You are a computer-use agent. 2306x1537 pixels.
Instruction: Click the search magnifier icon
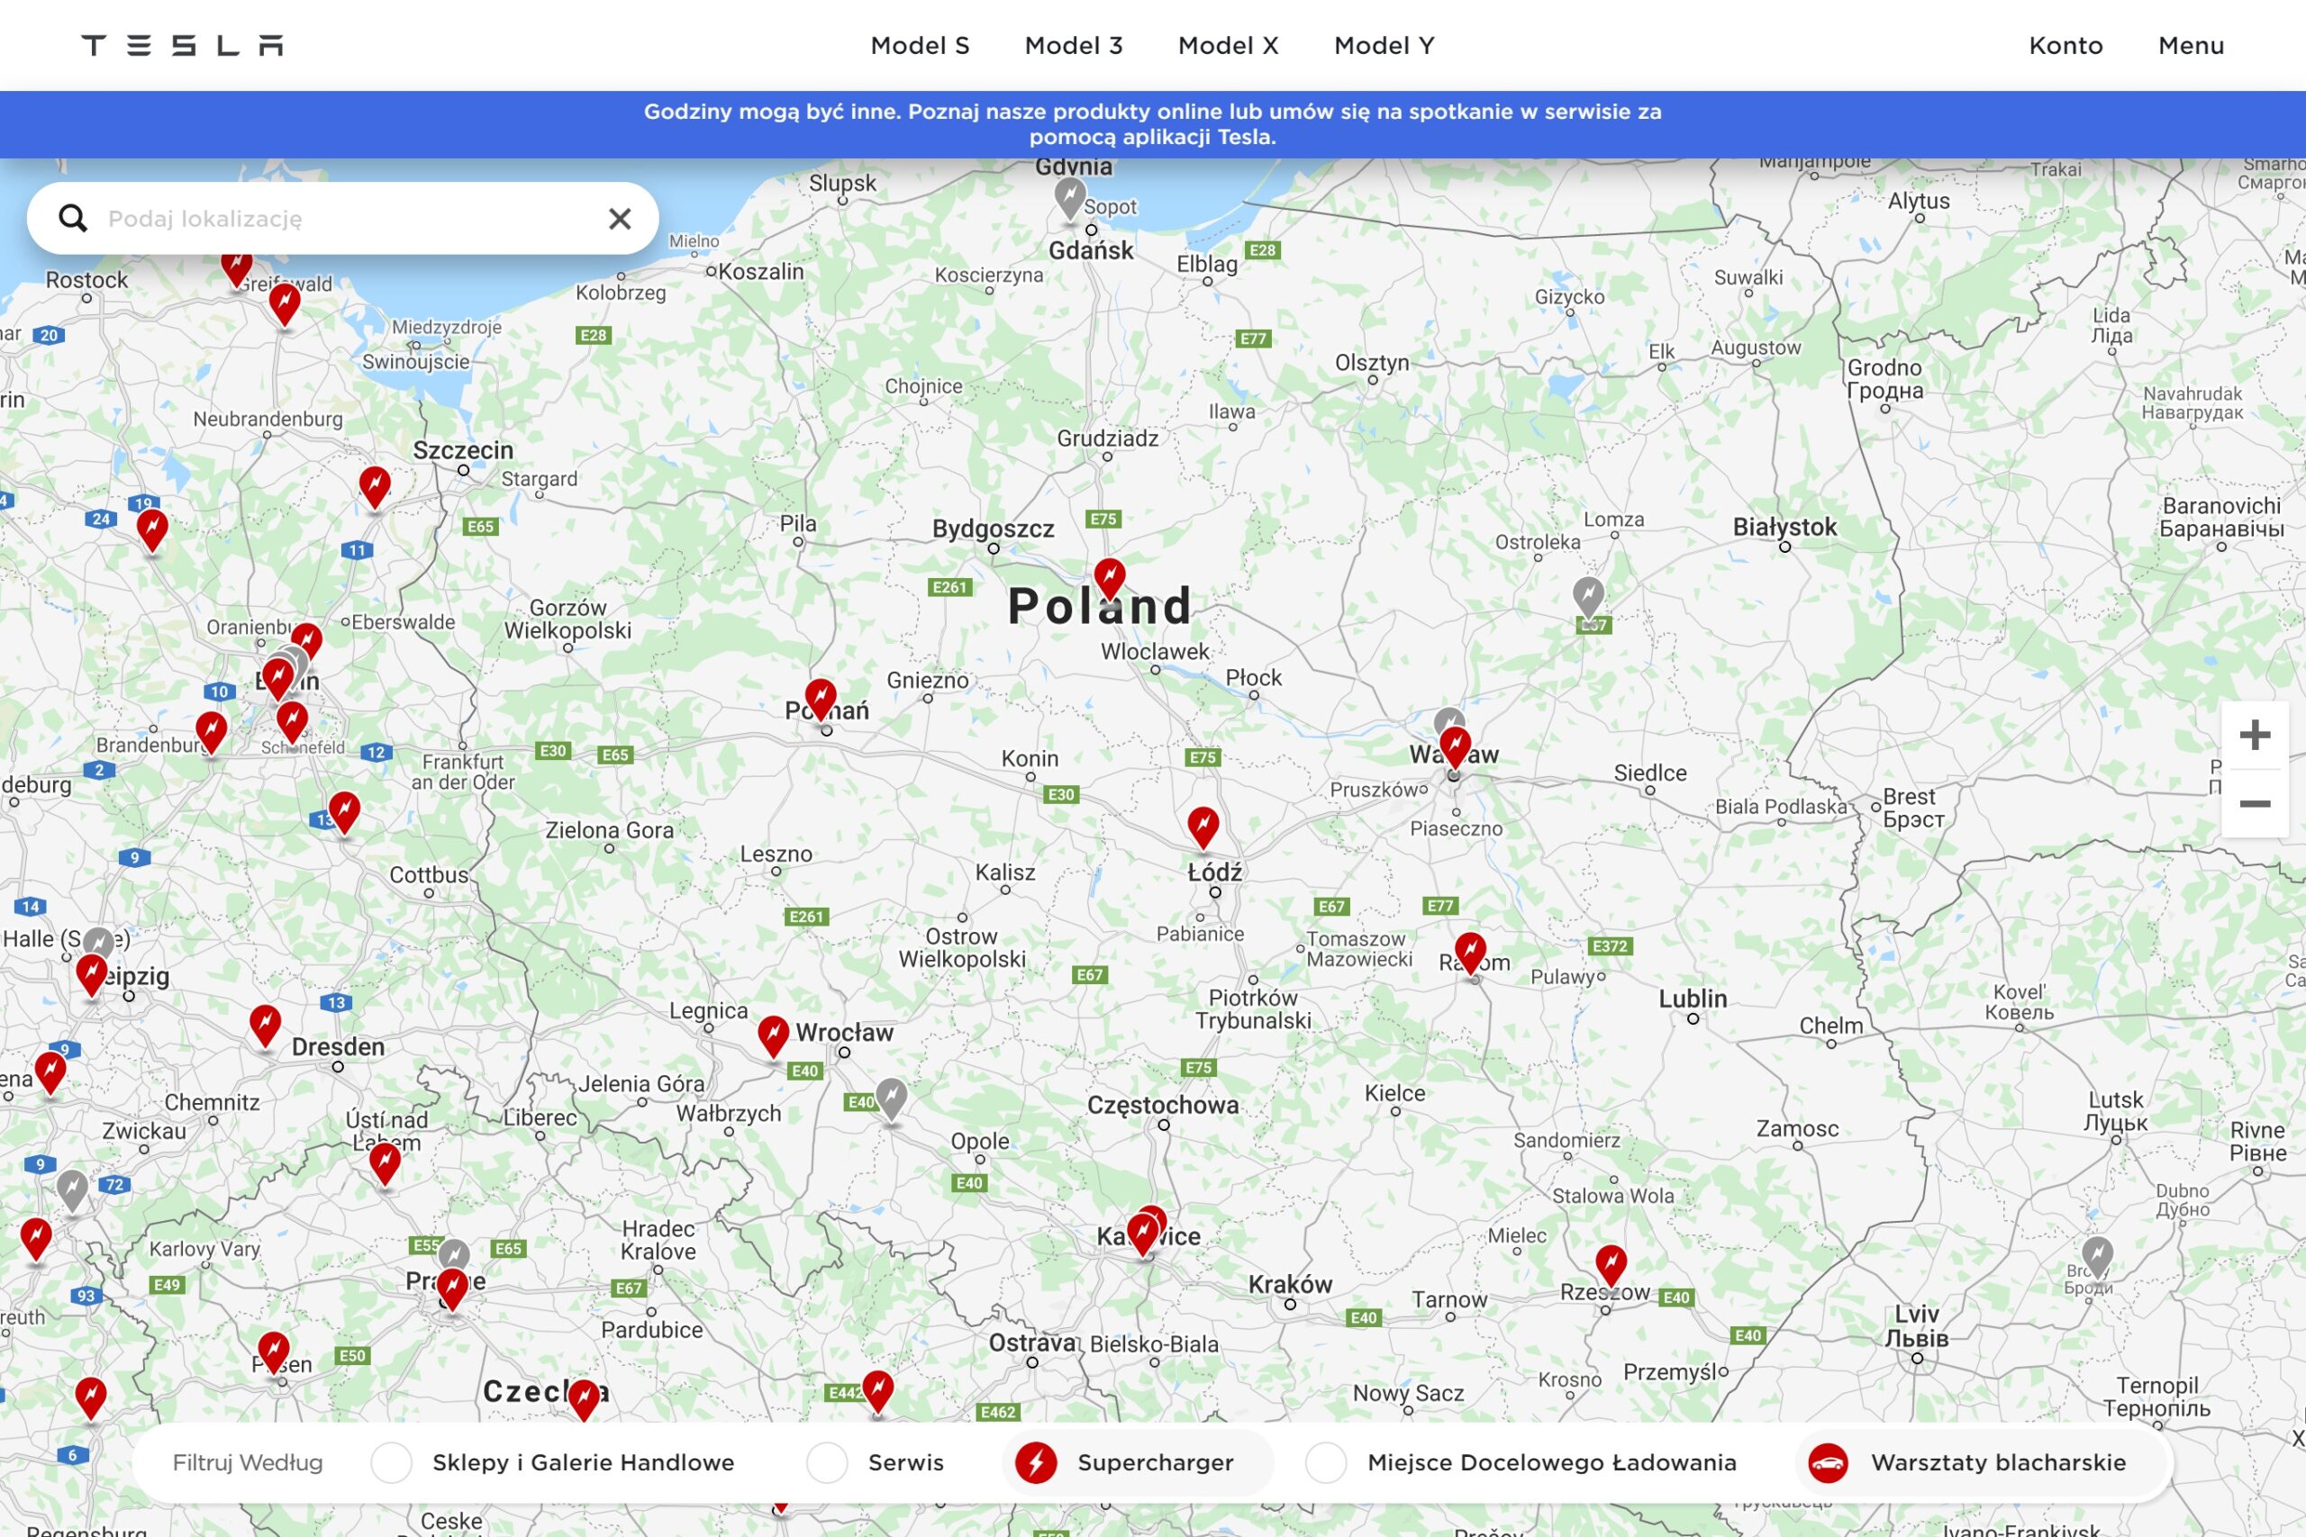[x=73, y=218]
